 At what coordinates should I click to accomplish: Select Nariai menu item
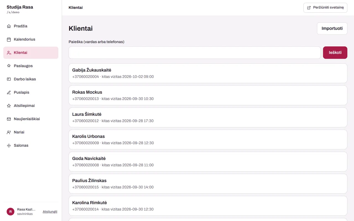point(31,132)
